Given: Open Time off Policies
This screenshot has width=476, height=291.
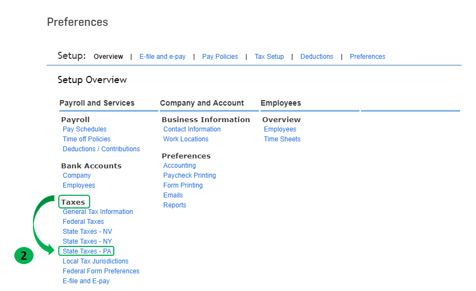Looking at the screenshot, I should pos(86,139).
